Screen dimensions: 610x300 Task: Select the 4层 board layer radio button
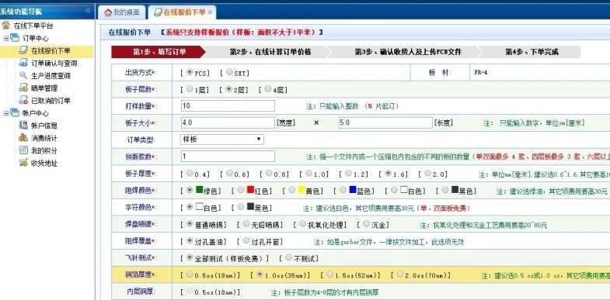(x=267, y=89)
